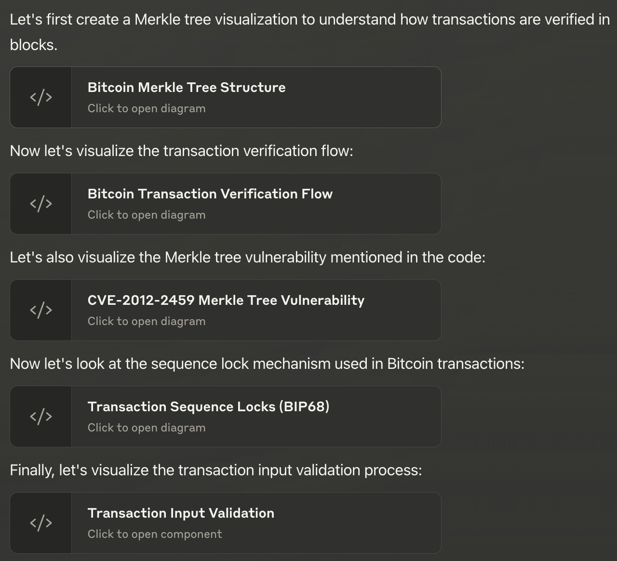This screenshot has width=617, height=561.
Task: Click code icon beside Bitcoin Merkle Tree Structure
Action: 41,97
